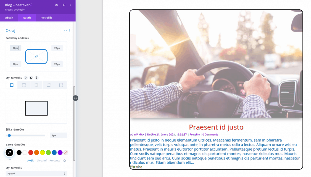
Task: Choose the transparent striped swatch
Action: tap(66, 152)
